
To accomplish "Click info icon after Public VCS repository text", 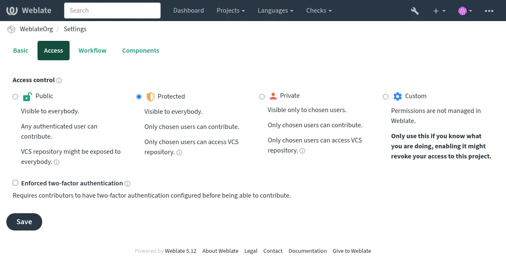I will tap(57, 162).
